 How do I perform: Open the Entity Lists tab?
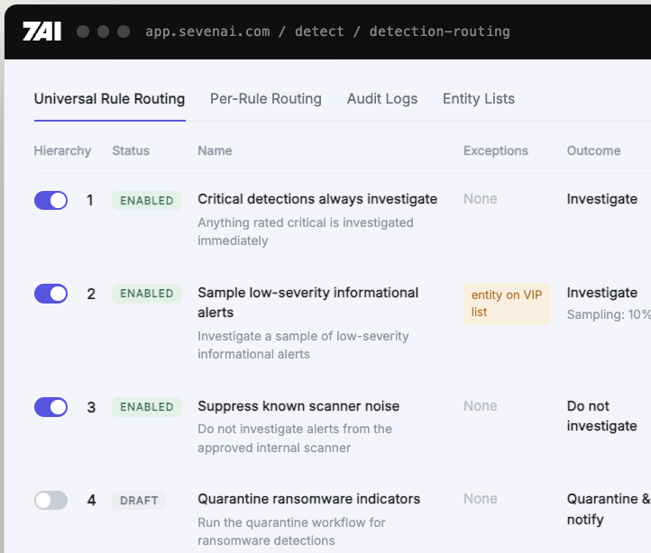479,99
